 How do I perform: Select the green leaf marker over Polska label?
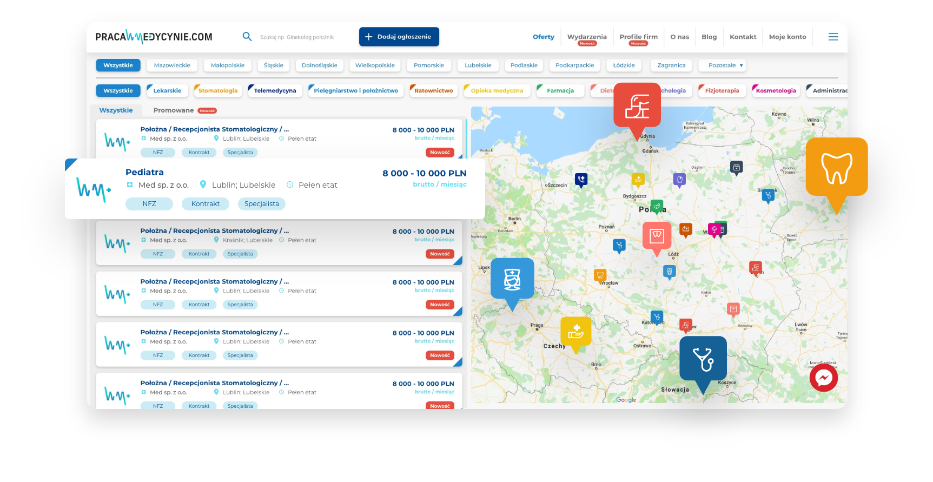click(x=657, y=206)
